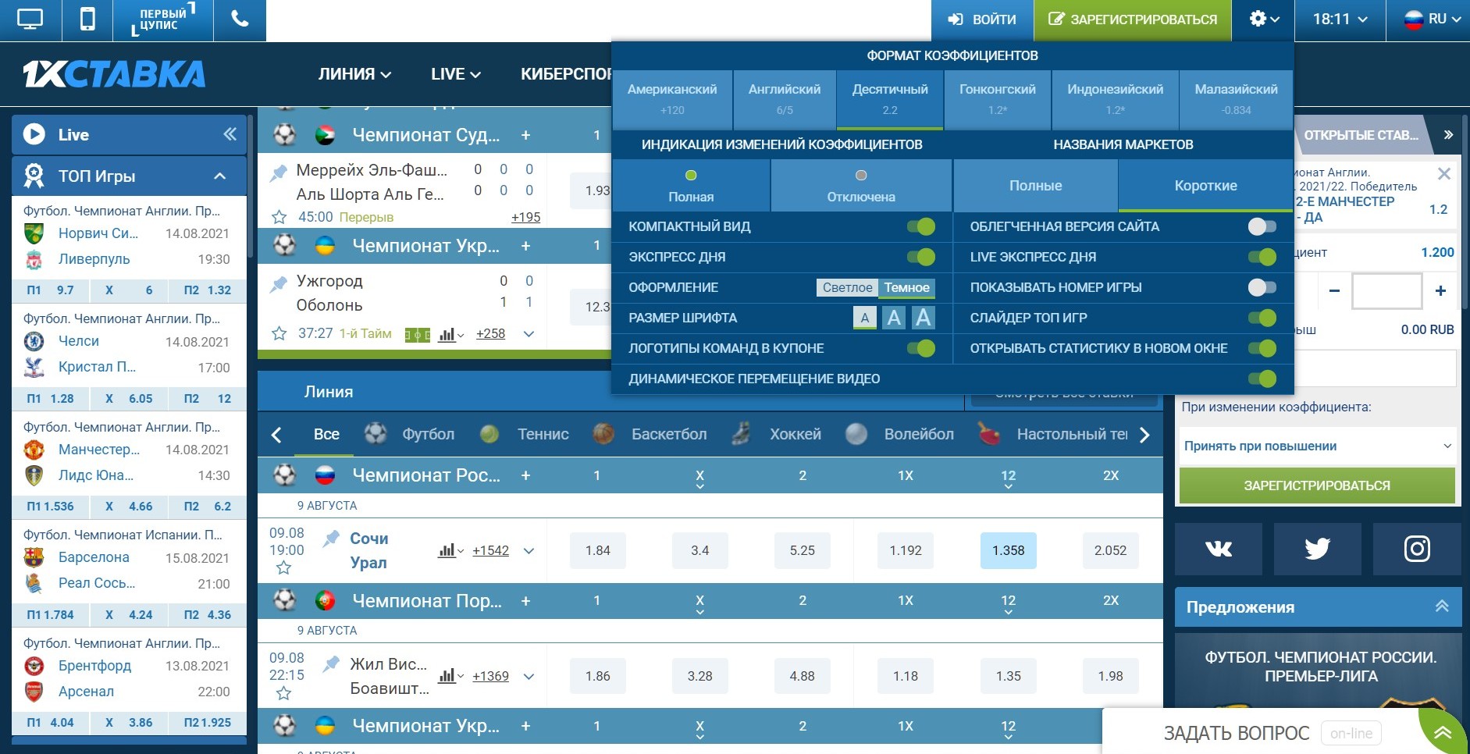1470x754 pixels.
Task: Open the field view icon for Ужгород match
Action: coord(418,335)
